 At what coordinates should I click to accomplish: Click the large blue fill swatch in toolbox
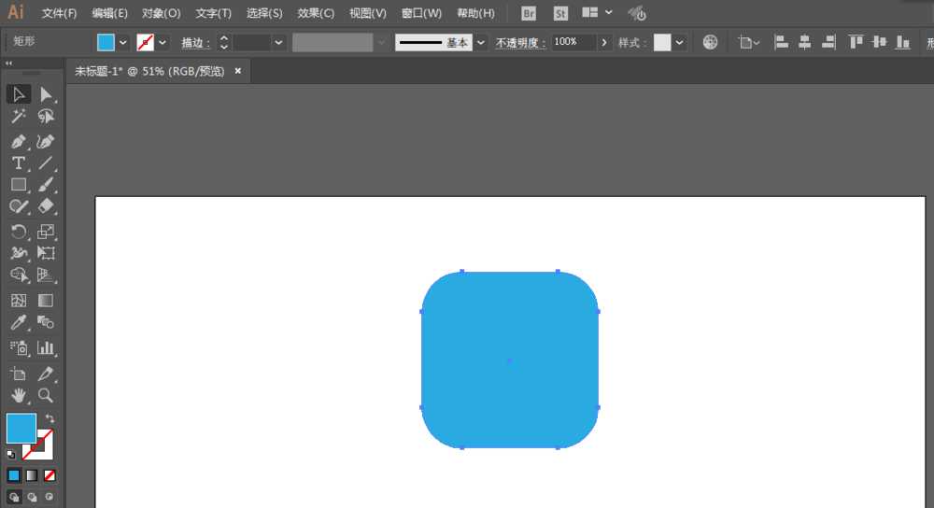pyautogui.click(x=21, y=429)
